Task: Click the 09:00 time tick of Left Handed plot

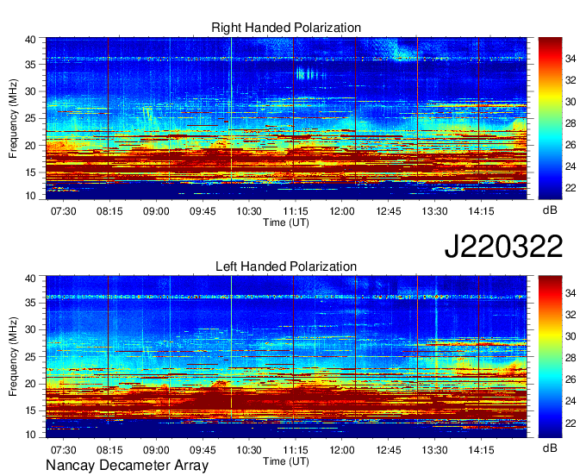Action: pyautogui.click(x=156, y=450)
